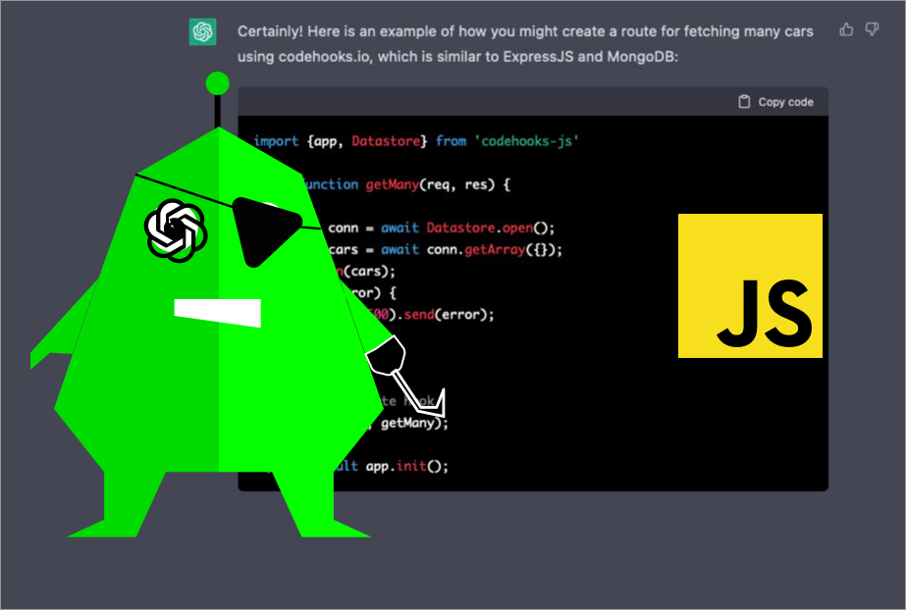Click the 'getMany(req, res) {' code text
906x610 pixels.
(438, 184)
